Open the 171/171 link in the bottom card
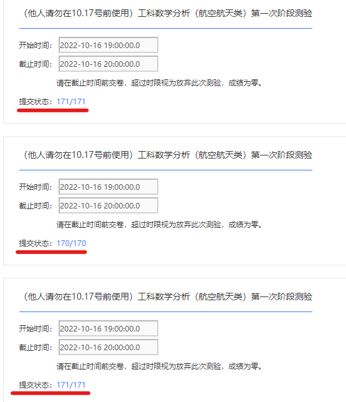Screen dimensions: 346x402 [x=71, y=385]
